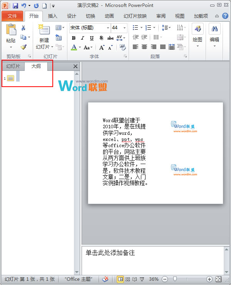Switch to Normal view in status bar

[x=121, y=279]
